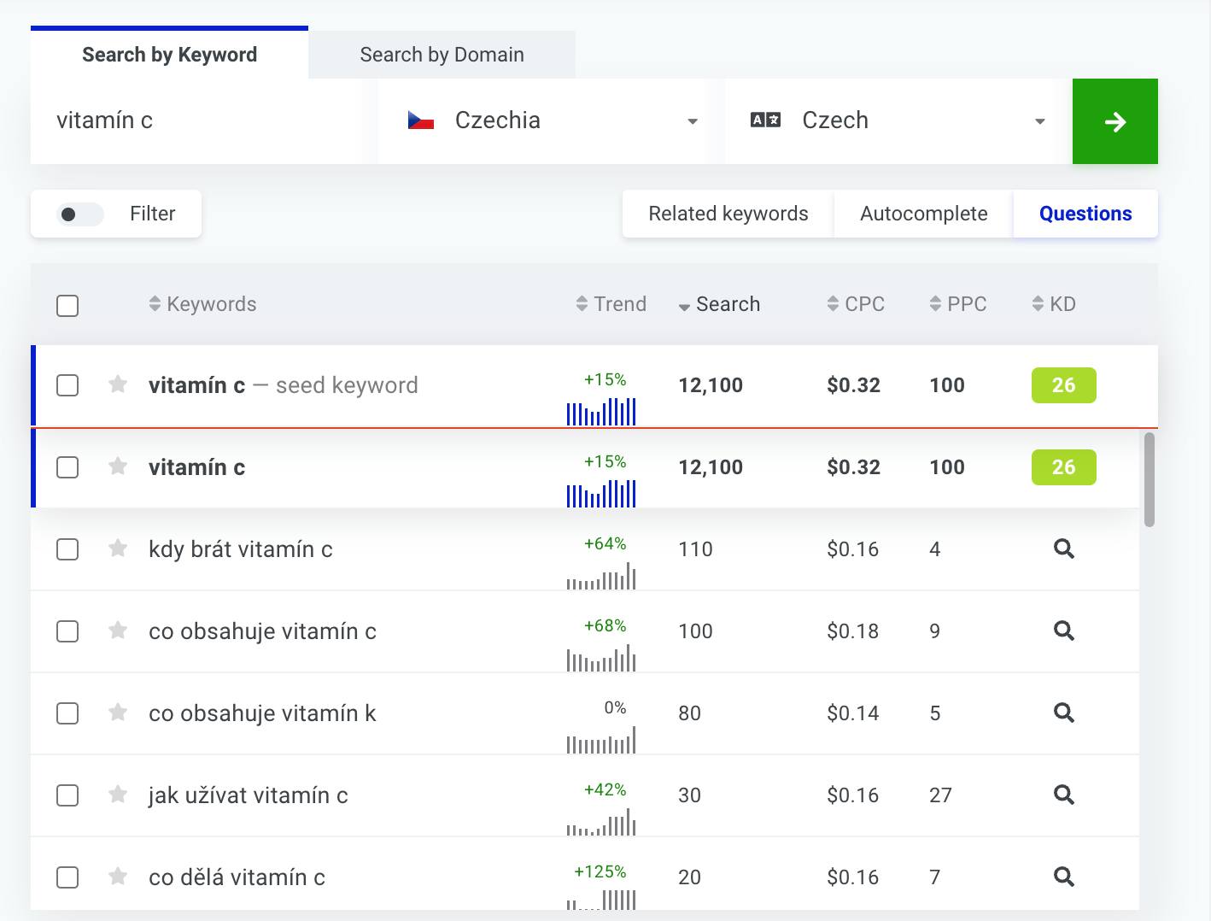
Task: Click the Czechia flag icon
Action: (421, 120)
